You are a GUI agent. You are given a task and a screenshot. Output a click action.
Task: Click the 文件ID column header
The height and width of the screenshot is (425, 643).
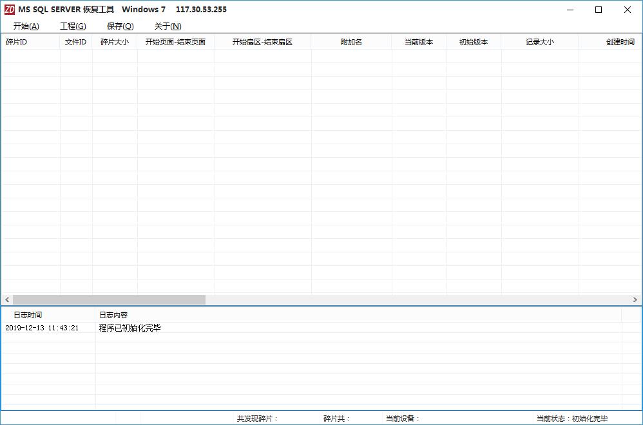[x=76, y=42]
